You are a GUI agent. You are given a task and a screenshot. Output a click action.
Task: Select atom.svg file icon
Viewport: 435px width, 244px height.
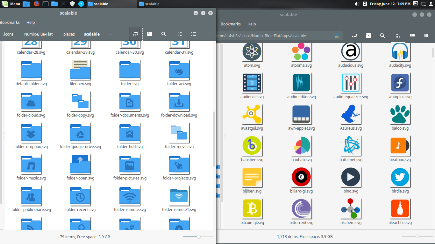tap(252, 52)
